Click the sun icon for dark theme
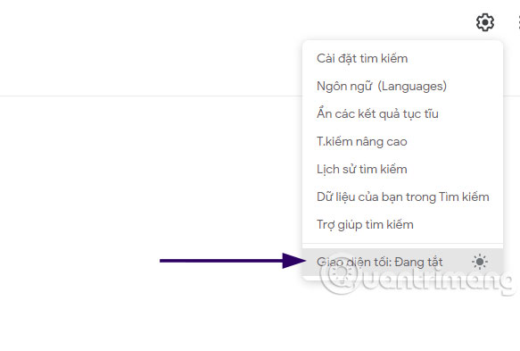520x351 pixels. click(x=480, y=262)
